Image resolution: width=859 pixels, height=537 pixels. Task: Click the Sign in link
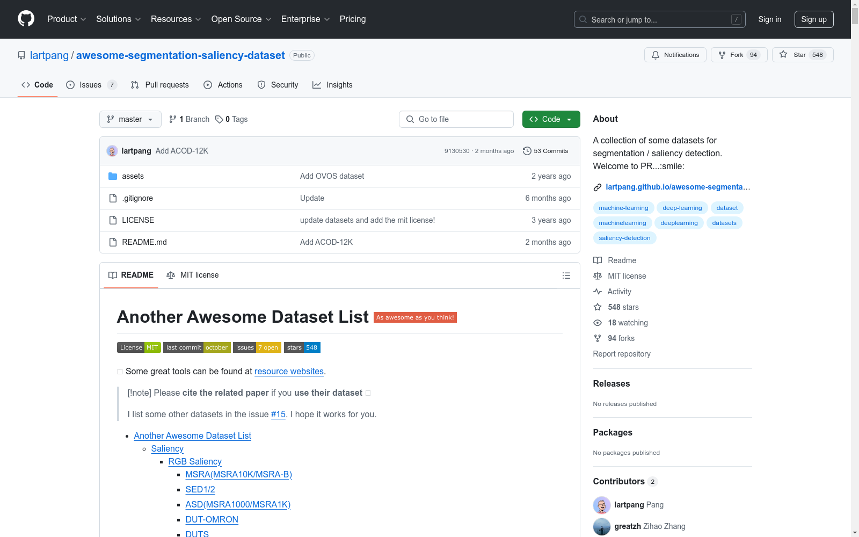point(770,19)
